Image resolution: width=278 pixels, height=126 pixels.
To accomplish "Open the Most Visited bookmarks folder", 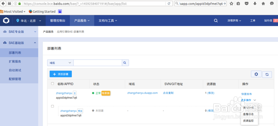I will coord(13,11).
